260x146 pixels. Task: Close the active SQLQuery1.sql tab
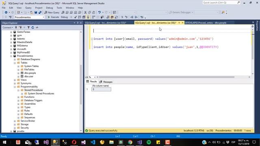click(182, 23)
